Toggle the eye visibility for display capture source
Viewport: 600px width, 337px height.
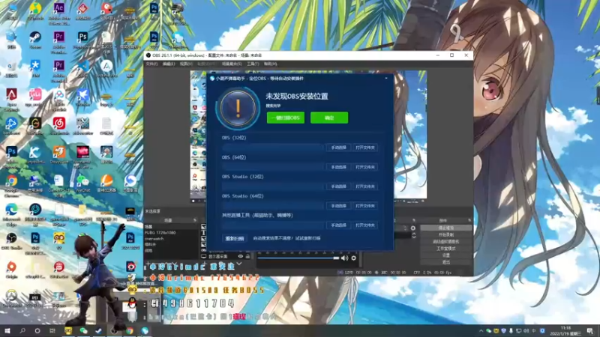click(241, 256)
